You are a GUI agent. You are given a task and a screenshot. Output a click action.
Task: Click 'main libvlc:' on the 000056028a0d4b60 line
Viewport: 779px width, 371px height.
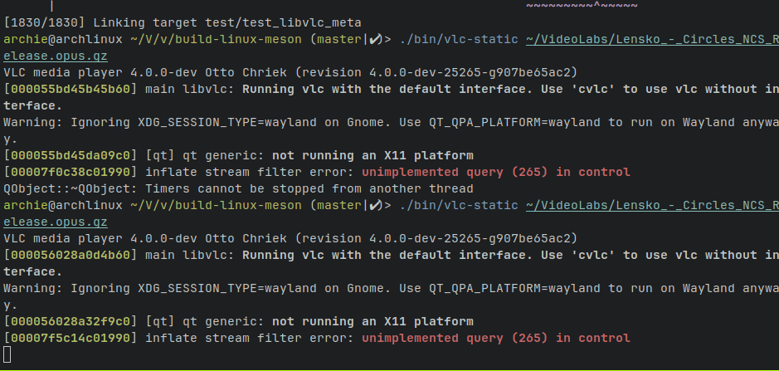(191, 255)
